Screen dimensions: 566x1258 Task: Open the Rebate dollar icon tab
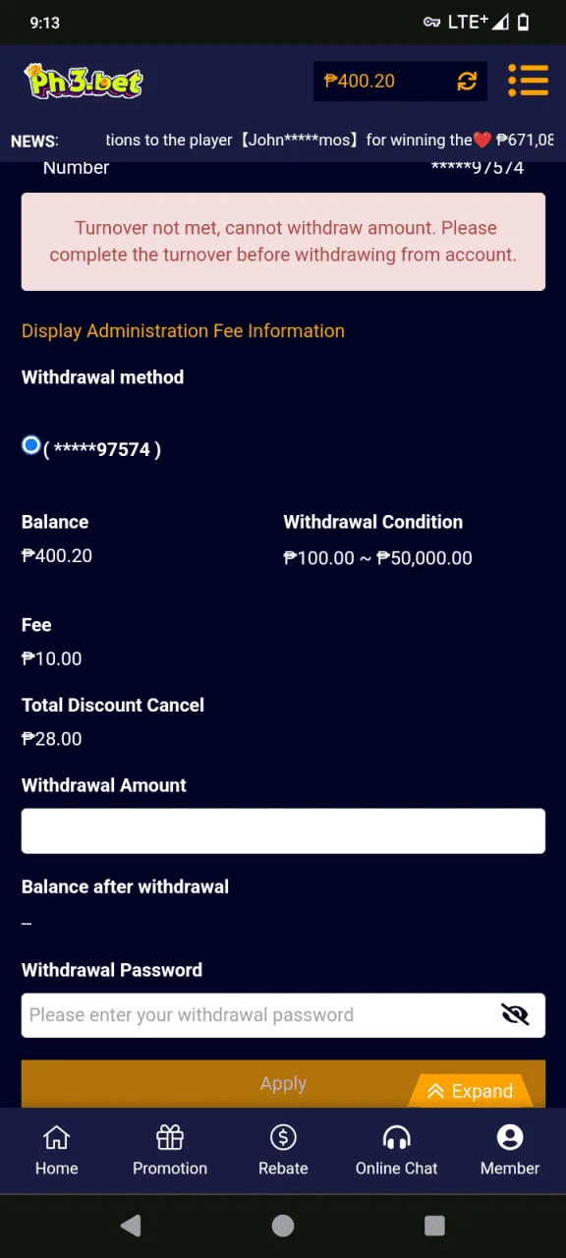point(283,1151)
